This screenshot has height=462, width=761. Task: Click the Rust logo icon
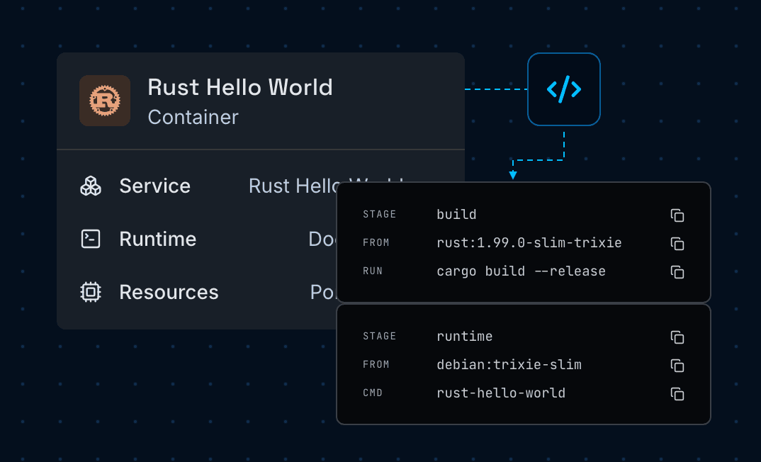(105, 101)
